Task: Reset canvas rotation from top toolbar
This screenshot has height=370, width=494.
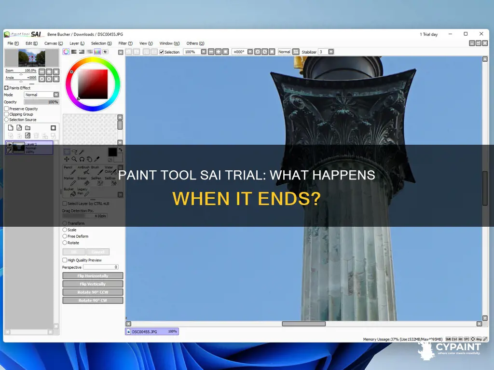Action: (272, 52)
